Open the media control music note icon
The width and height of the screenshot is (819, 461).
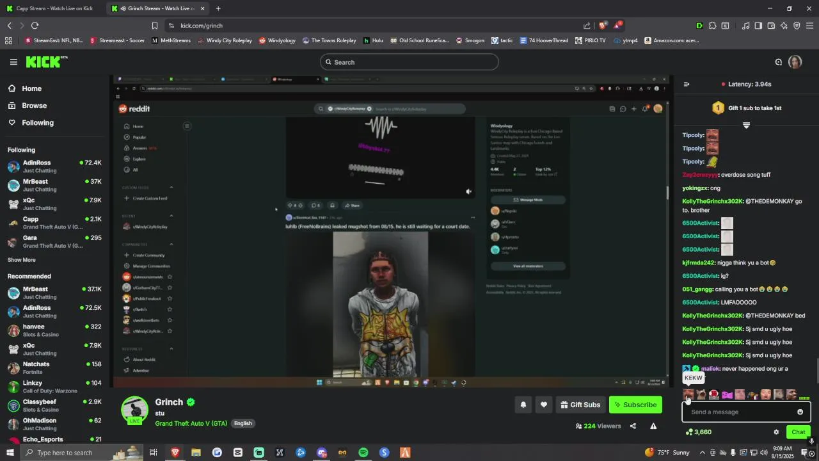pyautogui.click(x=745, y=26)
